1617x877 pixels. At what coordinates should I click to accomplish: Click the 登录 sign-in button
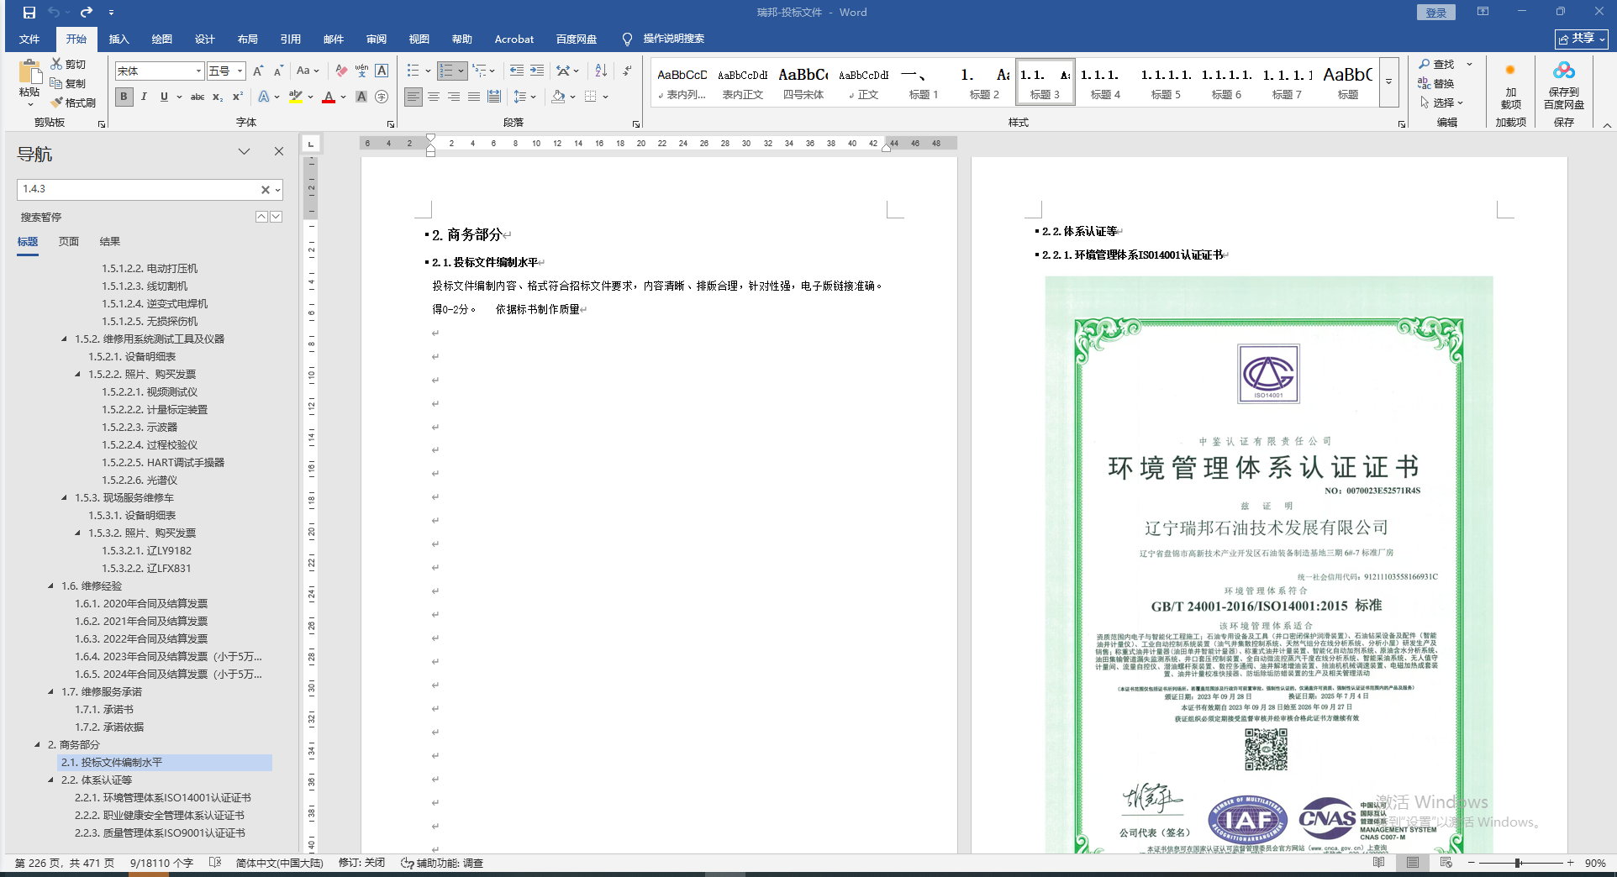point(1436,13)
